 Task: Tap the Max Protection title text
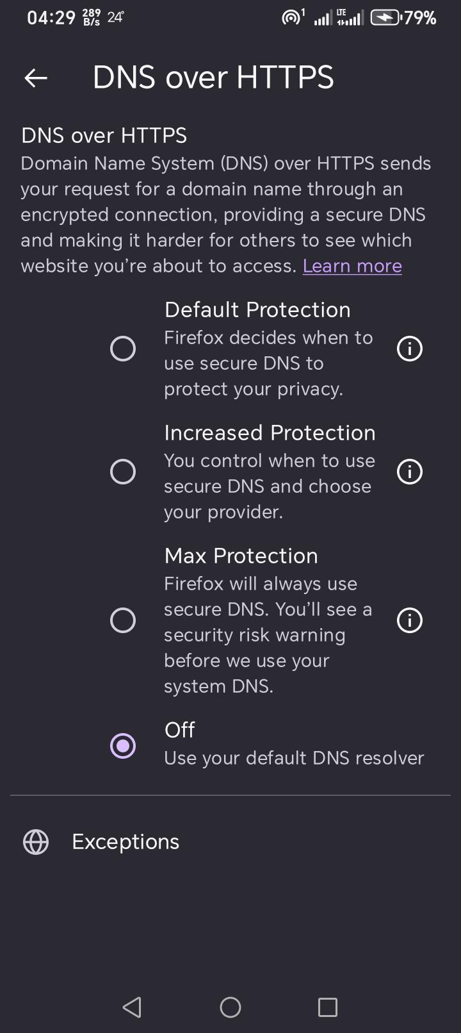click(x=241, y=556)
